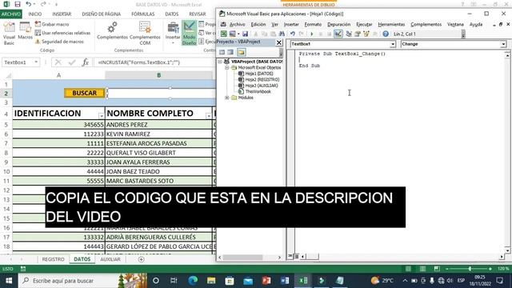The width and height of the screenshot is (512, 288).
Task: Collapse the Microsoft Excel Objetos folder
Action: coord(227,67)
